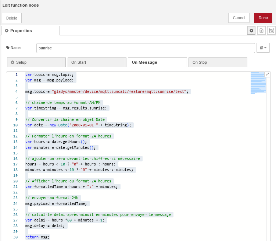Screen dimensions: 276x241
Task: Open the library book dropdown menu
Action: pyautogui.click(x=263, y=48)
